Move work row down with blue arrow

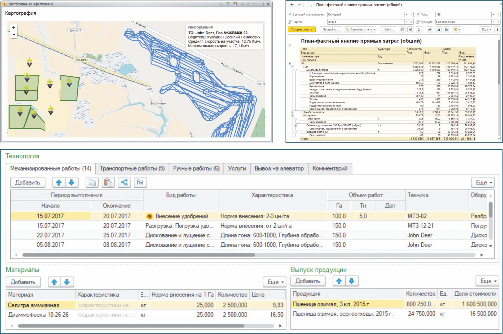72,182
